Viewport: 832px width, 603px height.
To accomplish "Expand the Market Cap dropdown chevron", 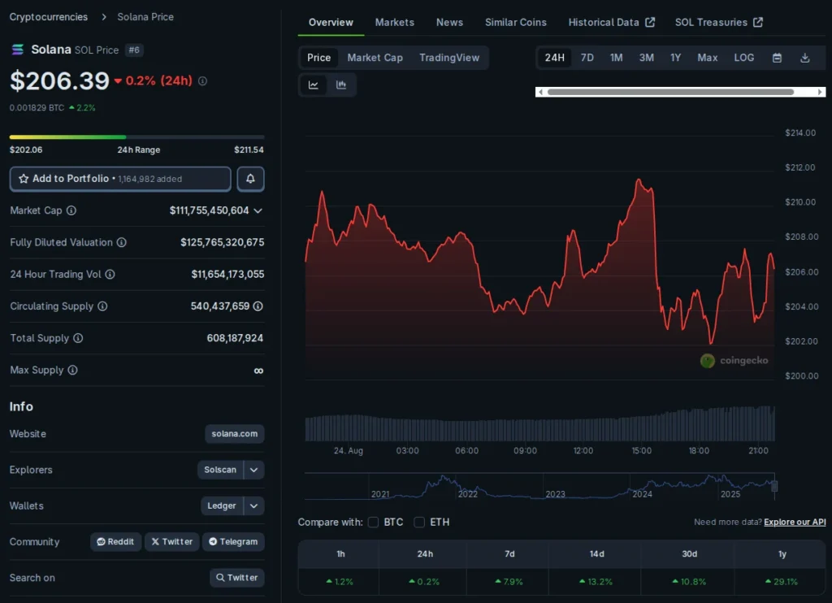I will [258, 210].
